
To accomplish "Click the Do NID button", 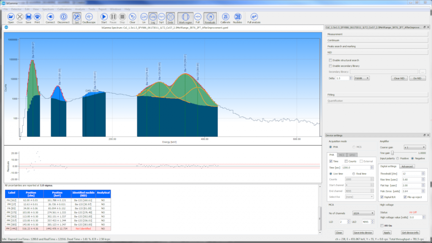I will (x=417, y=78).
